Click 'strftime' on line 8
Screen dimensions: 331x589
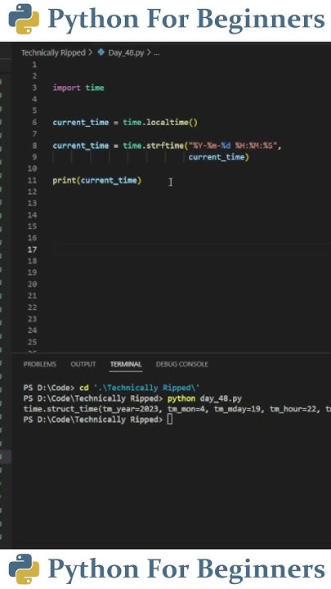pyautogui.click(x=165, y=146)
